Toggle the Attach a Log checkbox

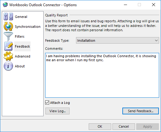pos(47,103)
